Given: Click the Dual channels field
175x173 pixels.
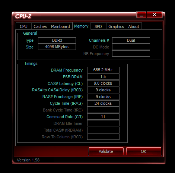Looking at the screenshot, I should click(x=131, y=40).
